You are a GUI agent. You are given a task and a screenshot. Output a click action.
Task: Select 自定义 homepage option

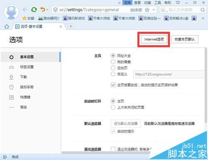(x=113, y=74)
